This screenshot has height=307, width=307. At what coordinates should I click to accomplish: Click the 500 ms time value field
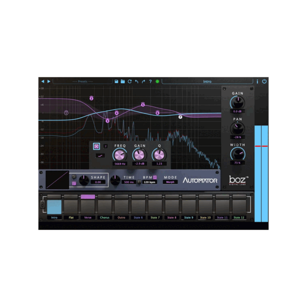tap(129, 182)
